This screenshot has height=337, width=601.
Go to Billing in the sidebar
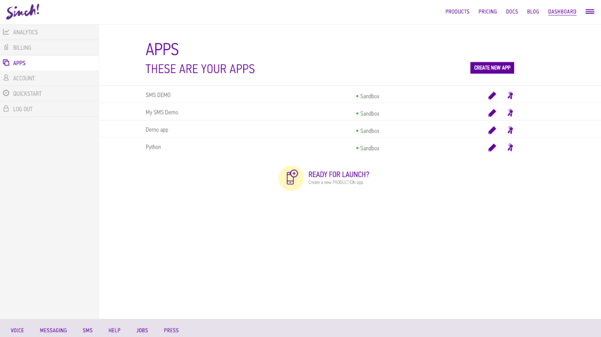[x=22, y=48]
